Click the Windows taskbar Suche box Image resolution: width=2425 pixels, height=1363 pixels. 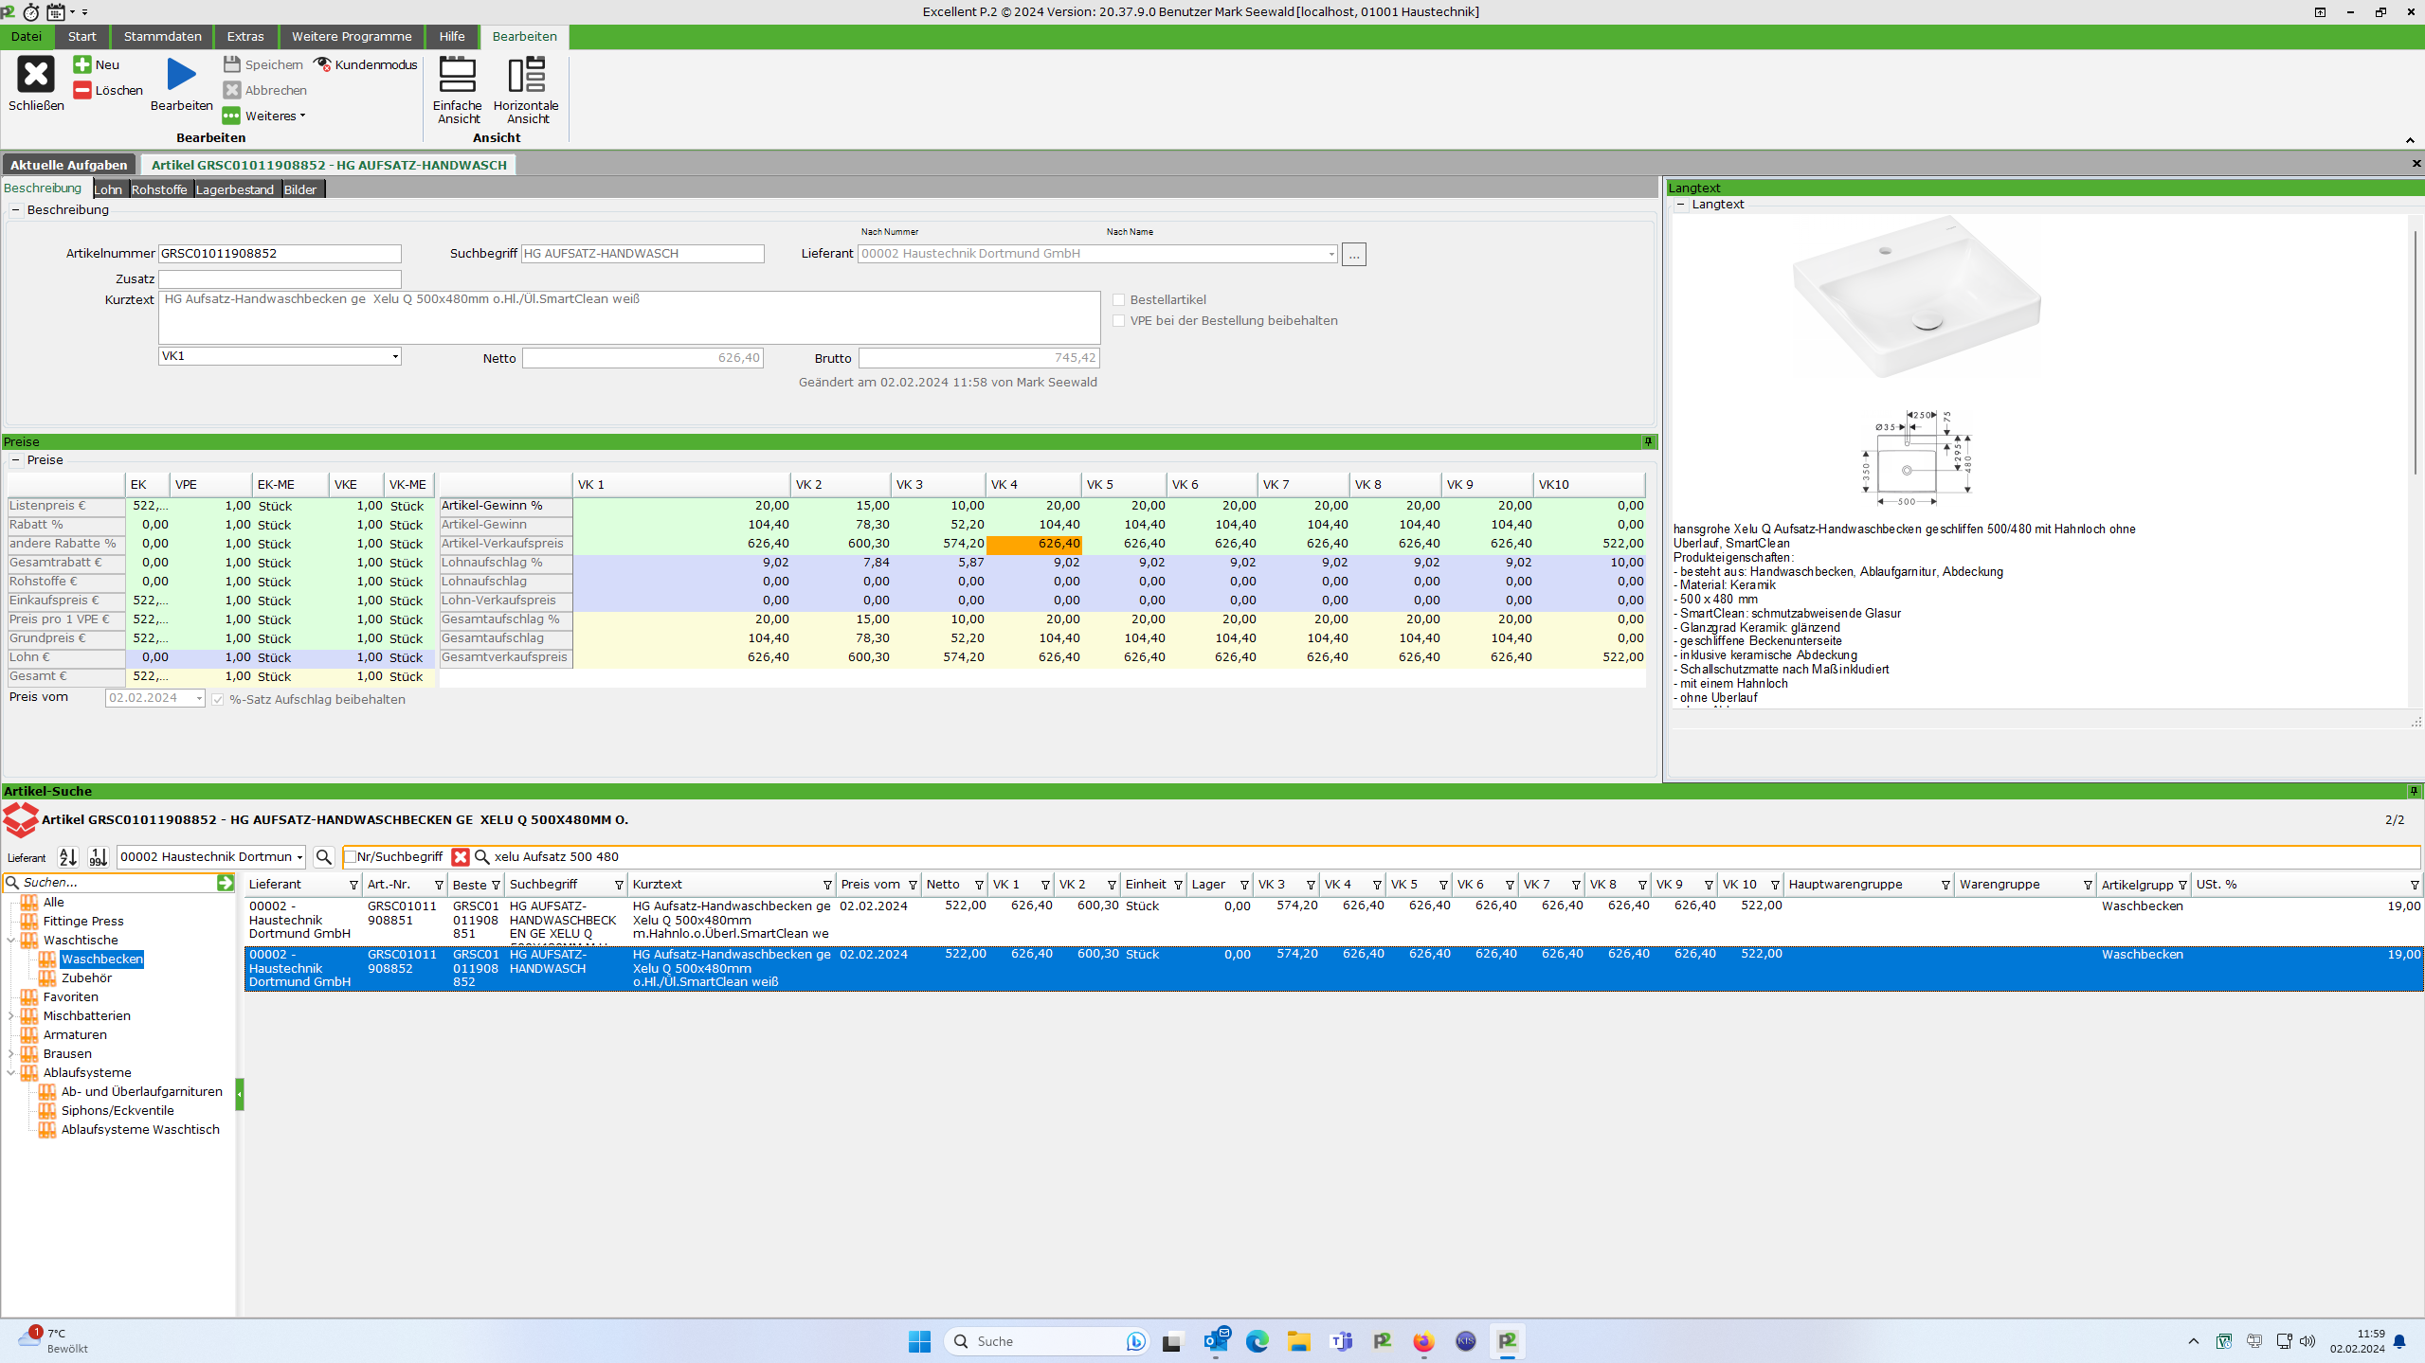(1047, 1340)
